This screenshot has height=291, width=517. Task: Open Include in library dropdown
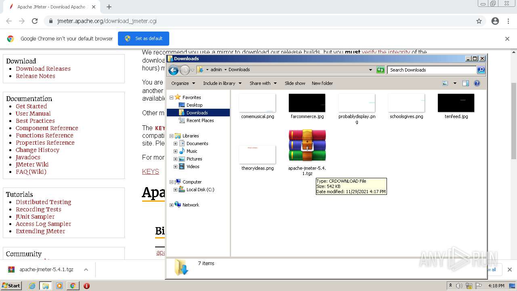click(222, 83)
